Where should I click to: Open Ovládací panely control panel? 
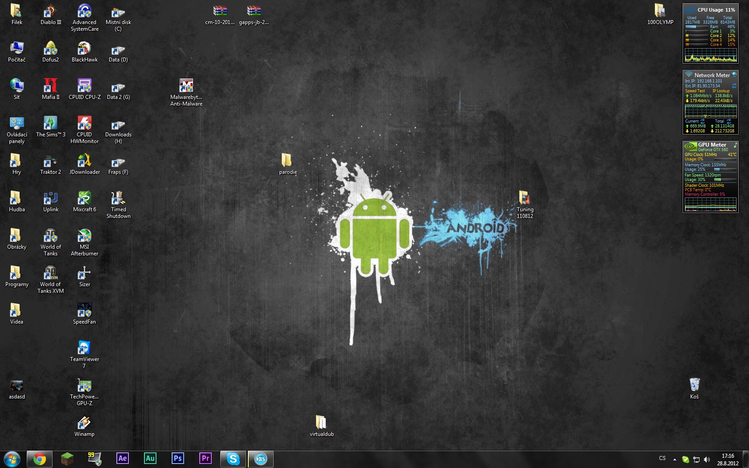tap(17, 130)
